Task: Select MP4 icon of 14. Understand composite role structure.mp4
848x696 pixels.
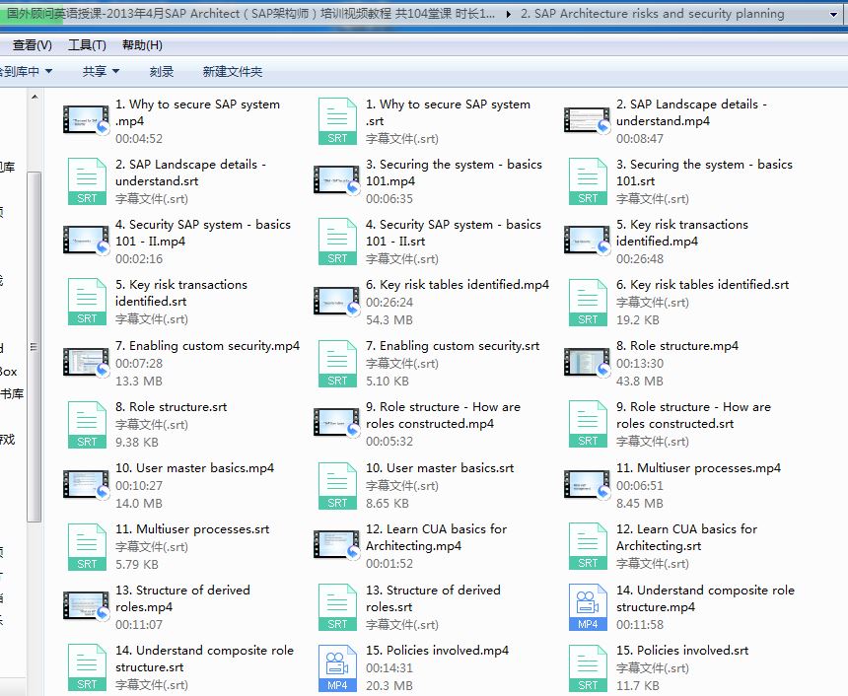Action: tap(588, 607)
